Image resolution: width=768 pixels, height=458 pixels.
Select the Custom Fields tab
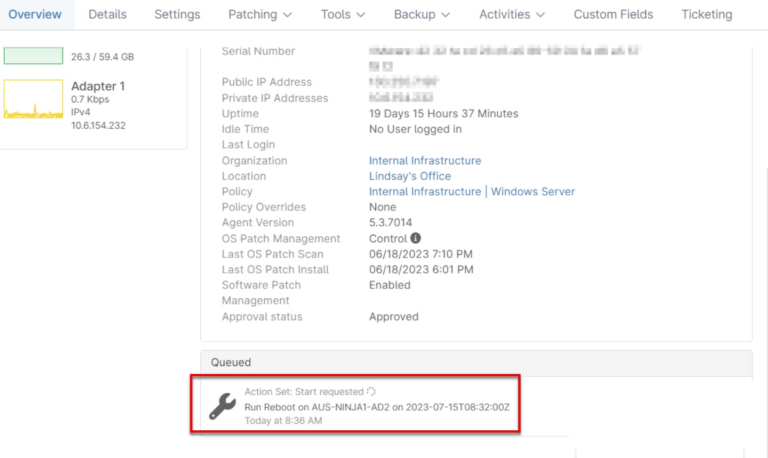[613, 15]
